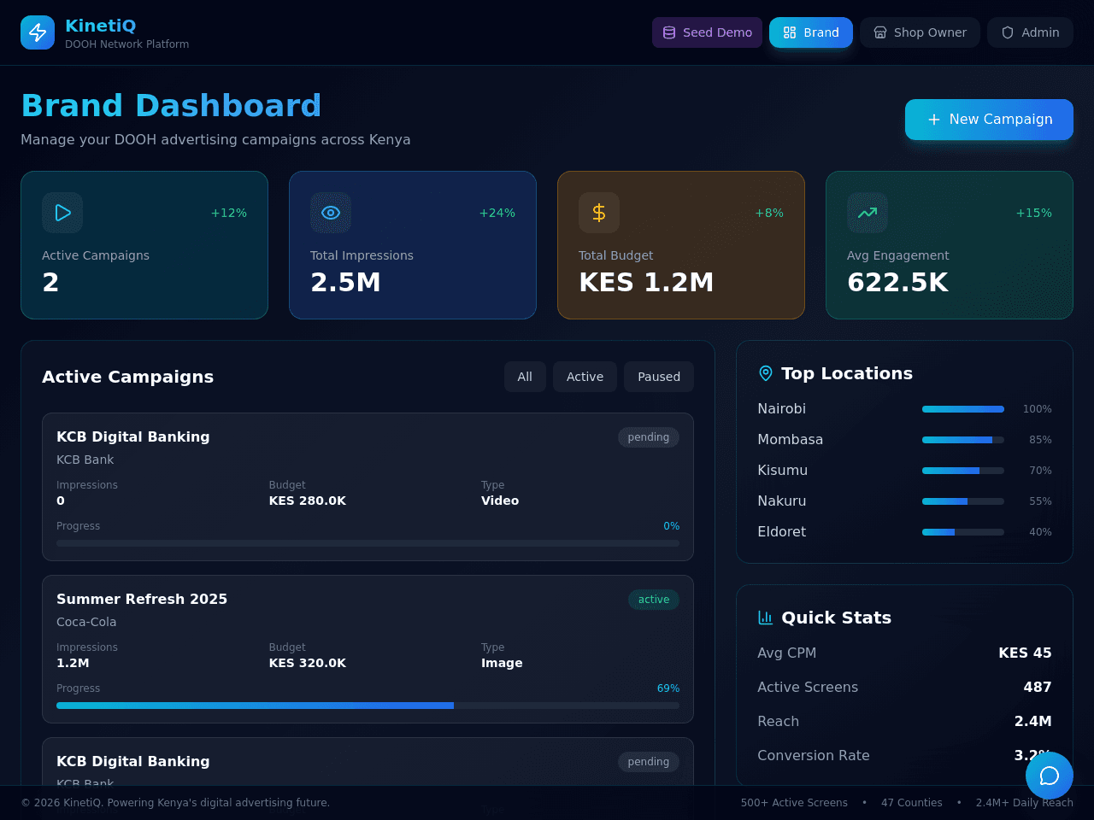
Task: Click the 1.2M impressions value
Action: pos(73,663)
